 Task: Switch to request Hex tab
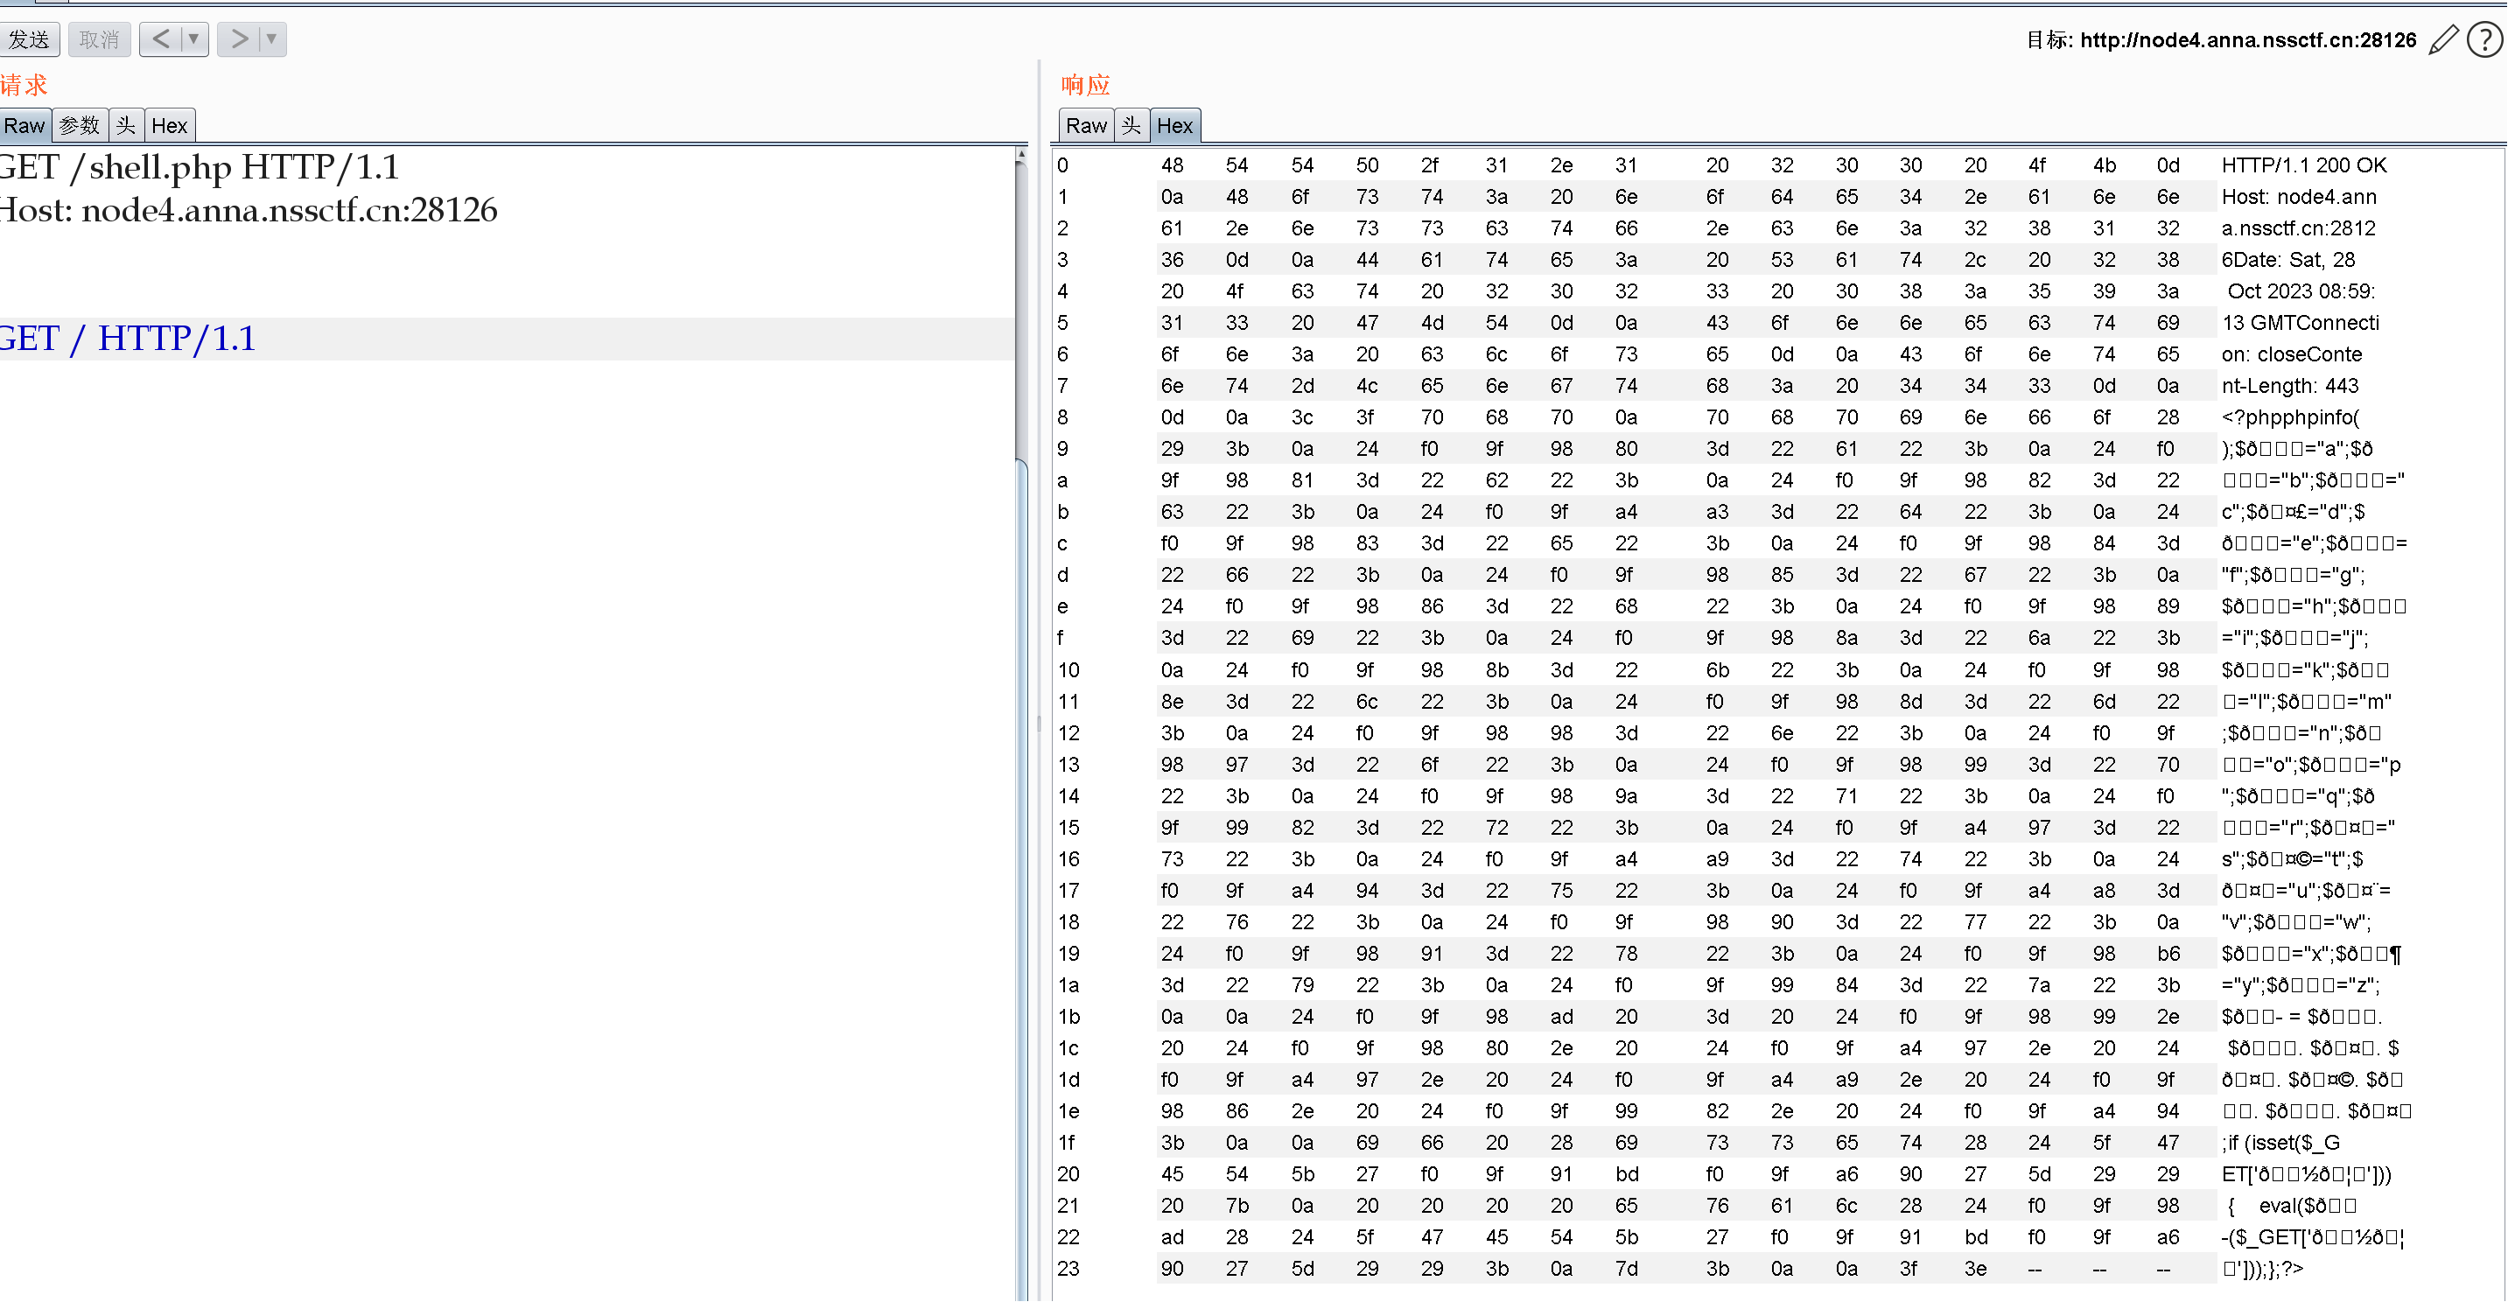click(170, 126)
